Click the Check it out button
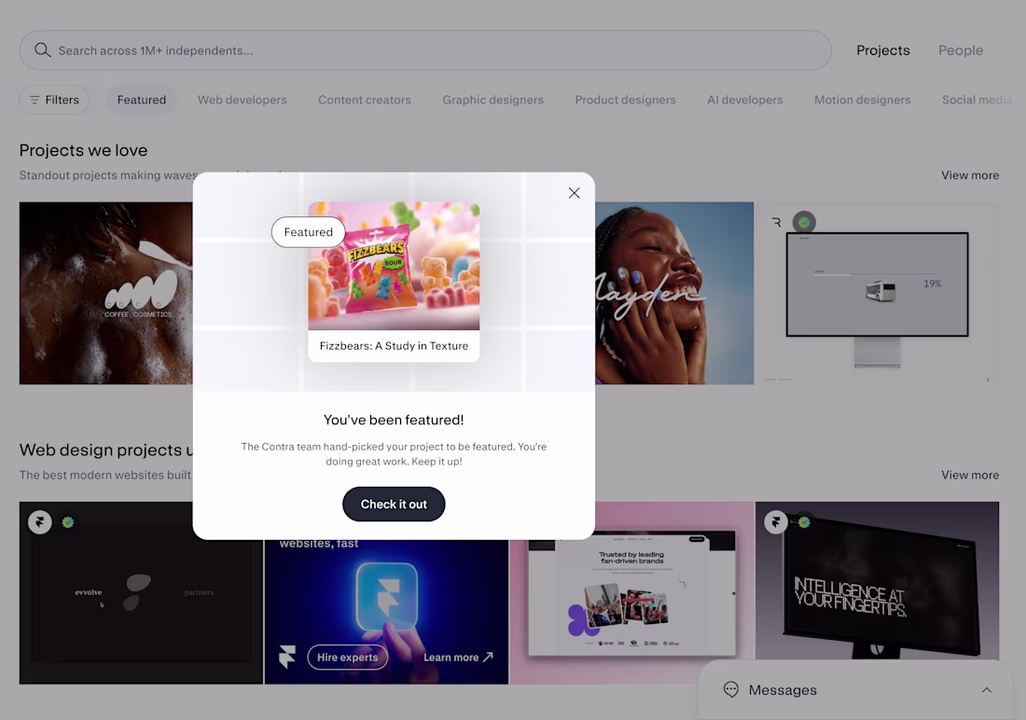Viewport: 1026px width, 720px height. [x=394, y=504]
